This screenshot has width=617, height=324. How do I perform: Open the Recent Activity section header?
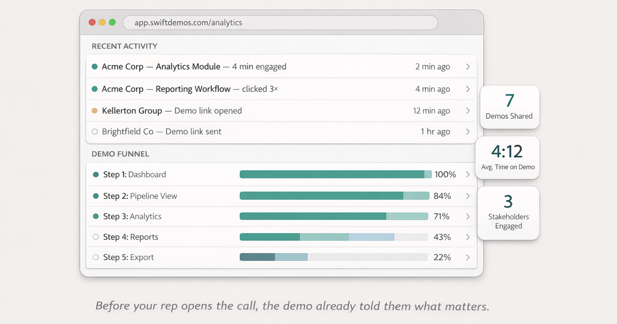point(124,46)
